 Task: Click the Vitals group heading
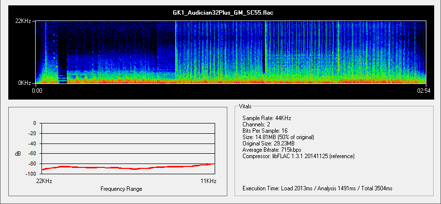point(246,106)
